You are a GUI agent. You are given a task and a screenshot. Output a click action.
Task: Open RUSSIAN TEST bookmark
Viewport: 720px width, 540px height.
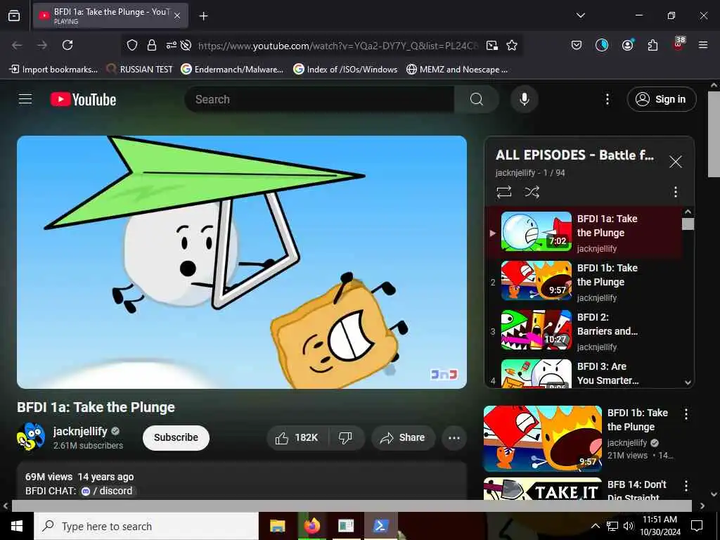140,70
